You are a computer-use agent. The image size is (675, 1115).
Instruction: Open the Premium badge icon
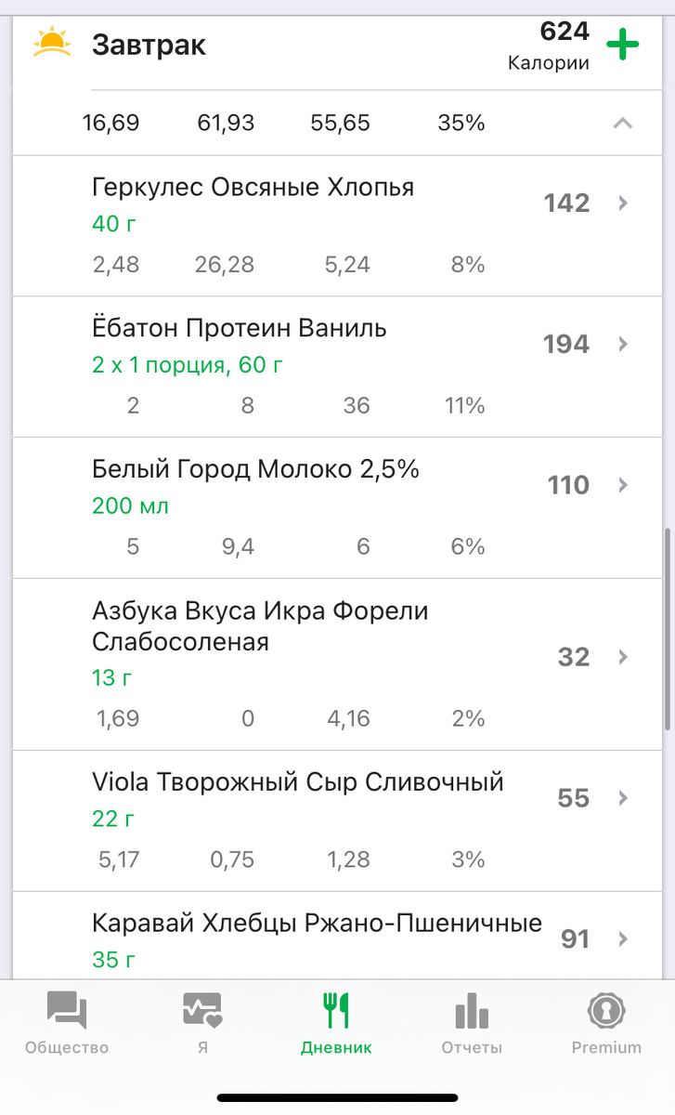point(606,1010)
